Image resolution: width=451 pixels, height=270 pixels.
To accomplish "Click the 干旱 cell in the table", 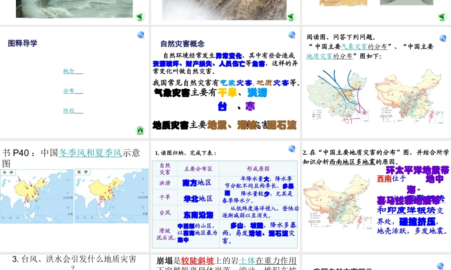I will click(x=165, y=198).
